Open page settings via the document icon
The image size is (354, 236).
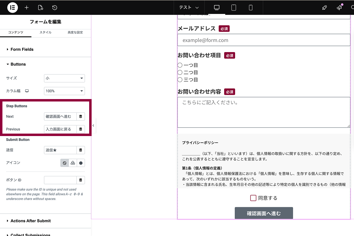pyautogui.click(x=40, y=7)
